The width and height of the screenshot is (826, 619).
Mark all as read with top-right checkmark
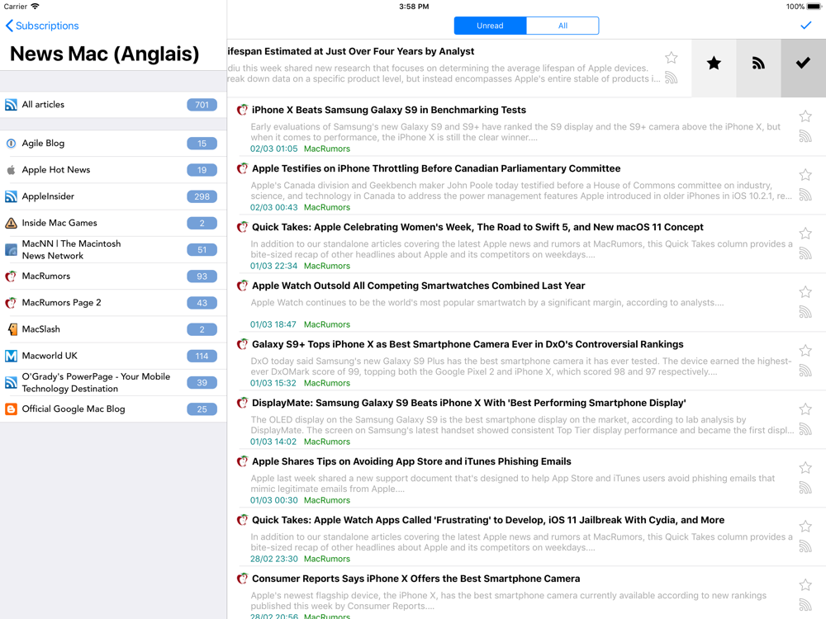pyautogui.click(x=806, y=26)
